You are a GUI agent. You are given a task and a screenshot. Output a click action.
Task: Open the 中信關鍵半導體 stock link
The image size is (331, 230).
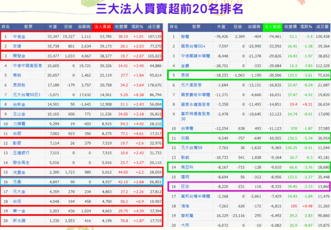pos(196,56)
